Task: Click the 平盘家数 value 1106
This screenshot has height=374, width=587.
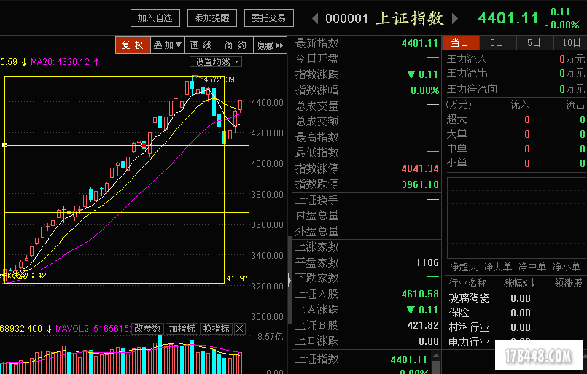Action: point(427,262)
